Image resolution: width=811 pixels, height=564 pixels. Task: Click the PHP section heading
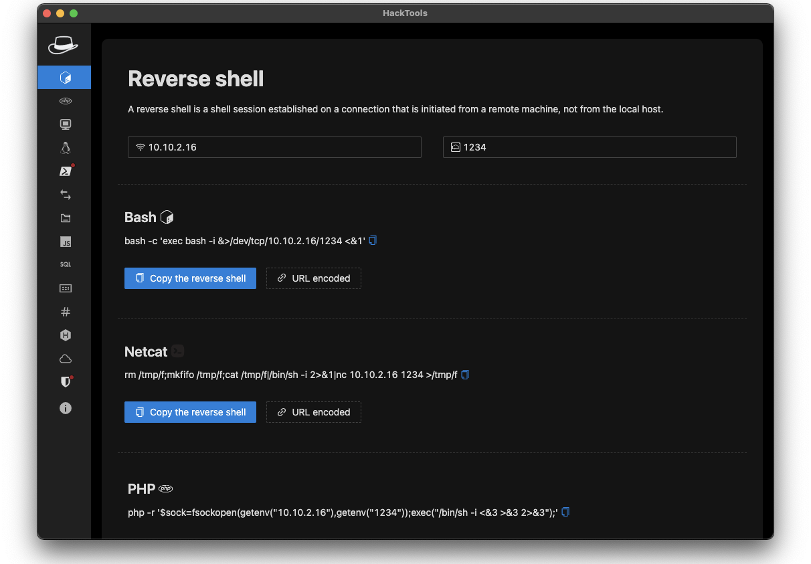click(x=142, y=489)
